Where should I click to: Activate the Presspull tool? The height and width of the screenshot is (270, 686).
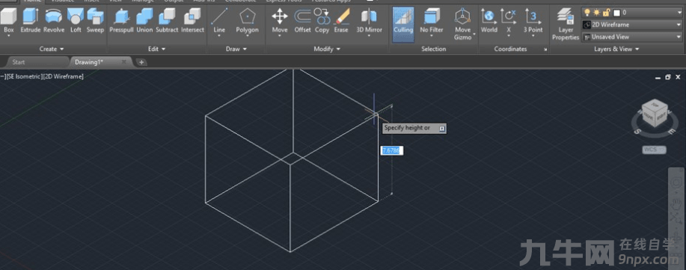point(121,20)
